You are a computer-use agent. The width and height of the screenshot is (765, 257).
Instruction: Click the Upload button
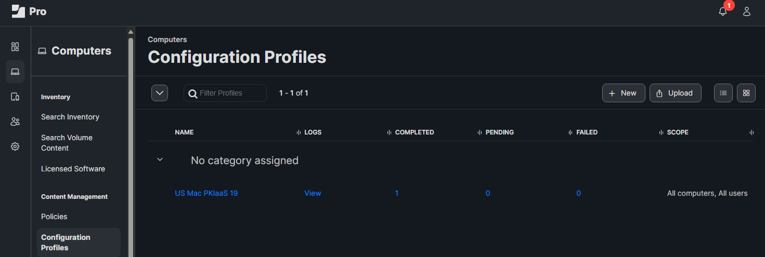tap(675, 93)
